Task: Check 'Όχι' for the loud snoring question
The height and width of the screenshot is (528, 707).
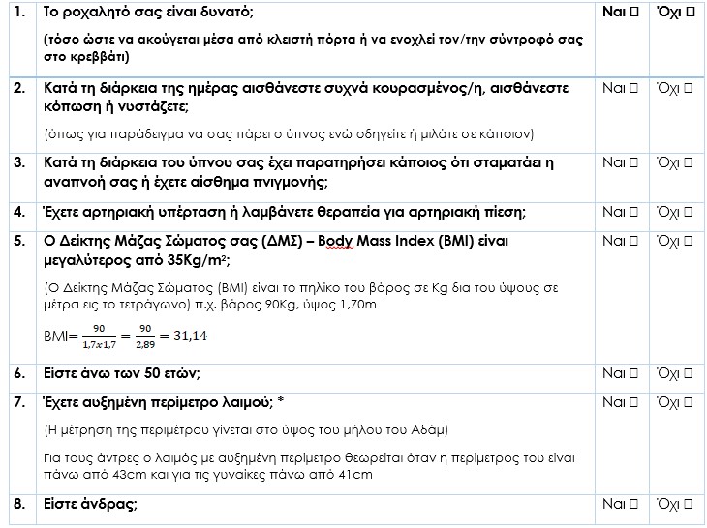Action: [x=688, y=16]
